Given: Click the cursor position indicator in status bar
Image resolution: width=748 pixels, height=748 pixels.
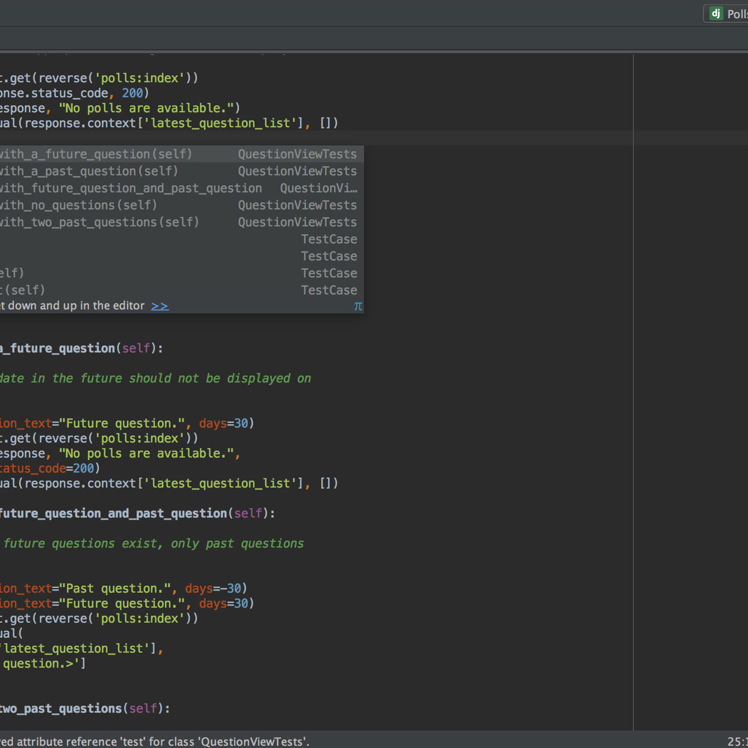Looking at the screenshot, I should coord(738,741).
